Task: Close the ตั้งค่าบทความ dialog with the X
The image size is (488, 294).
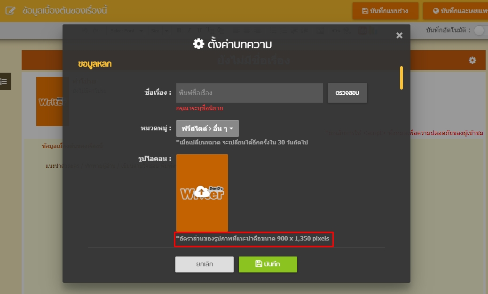Action: 399,36
